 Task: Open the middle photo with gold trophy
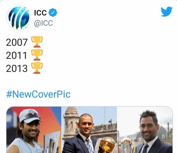click(89, 130)
